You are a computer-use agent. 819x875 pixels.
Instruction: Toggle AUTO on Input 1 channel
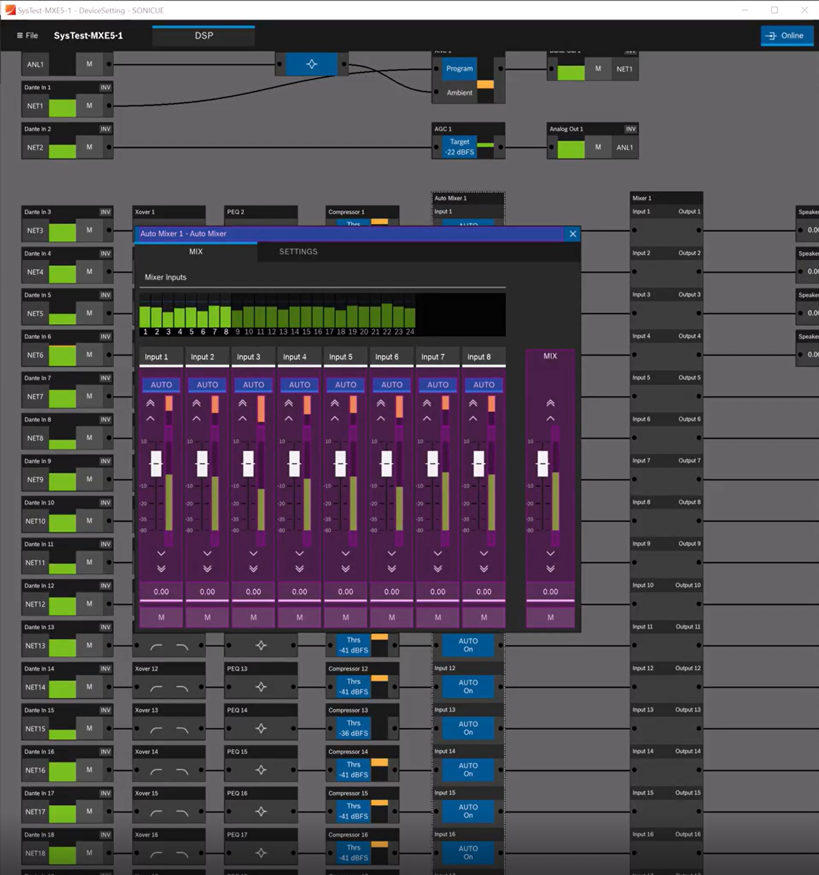[161, 384]
